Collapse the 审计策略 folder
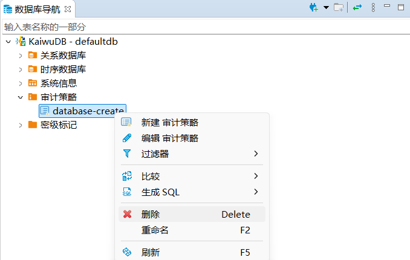Viewport: 410px width, 260px height. click(20, 97)
